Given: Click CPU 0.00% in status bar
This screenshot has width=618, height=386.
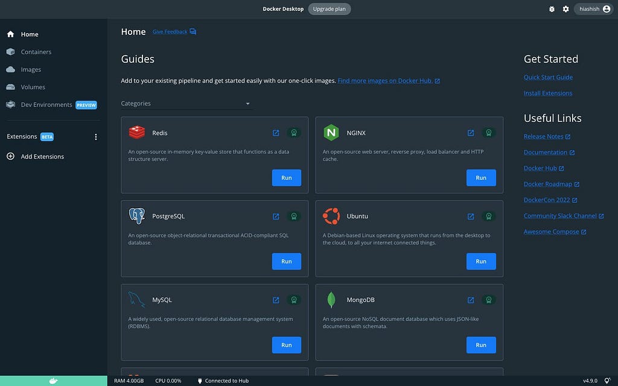Looking at the screenshot, I should point(168,381).
